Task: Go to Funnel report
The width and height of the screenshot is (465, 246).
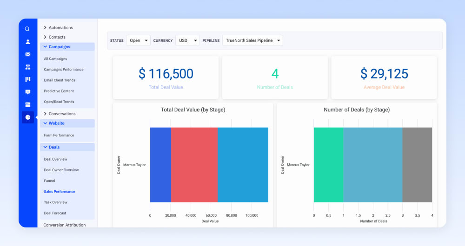Action: coord(49,181)
